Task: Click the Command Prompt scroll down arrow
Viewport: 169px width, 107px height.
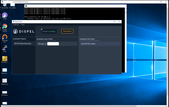Action: click(x=126, y=72)
